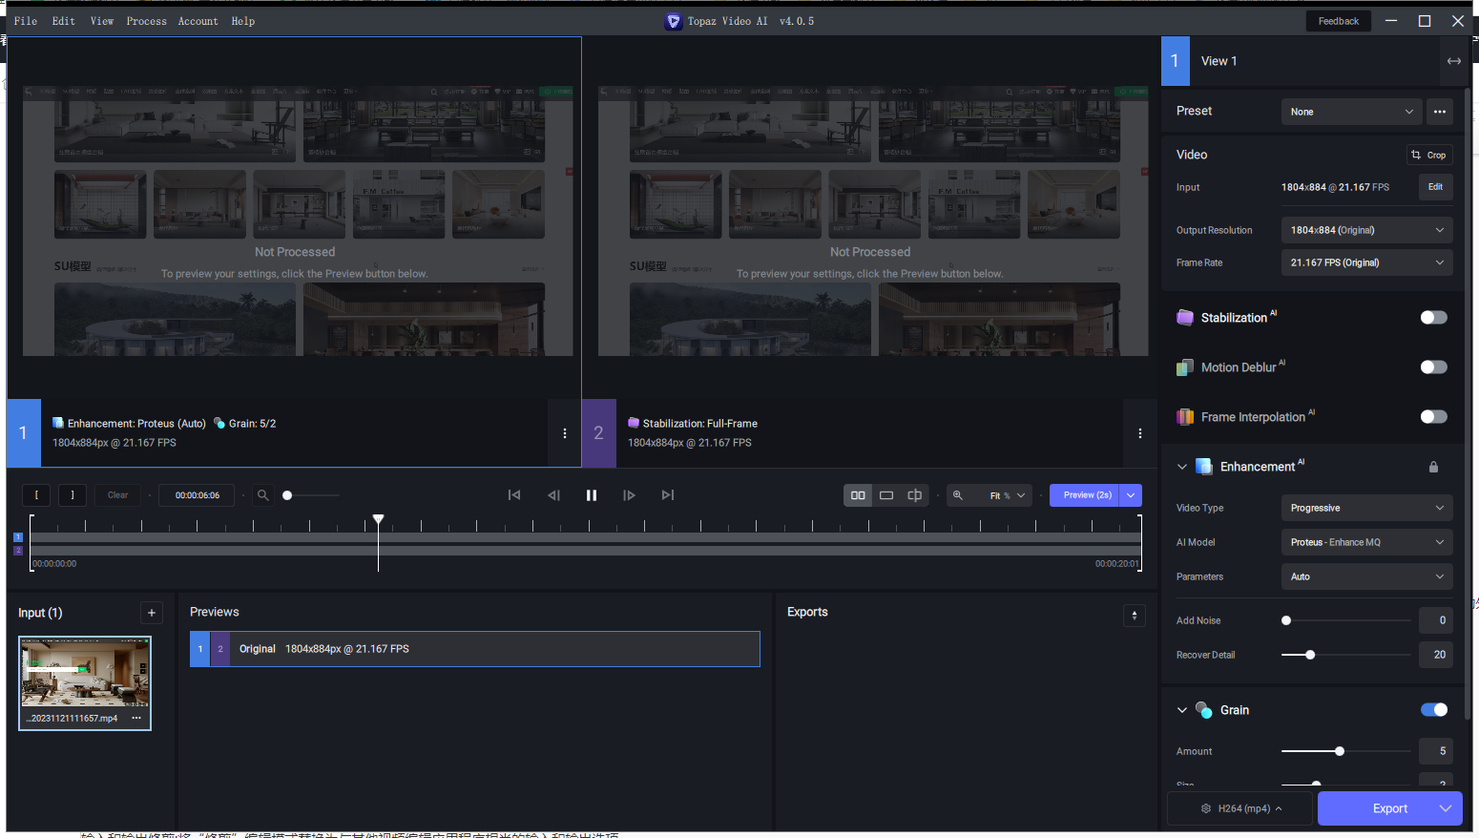Click the Preview (2s) button
Image resolution: width=1479 pixels, height=838 pixels.
[x=1084, y=495]
